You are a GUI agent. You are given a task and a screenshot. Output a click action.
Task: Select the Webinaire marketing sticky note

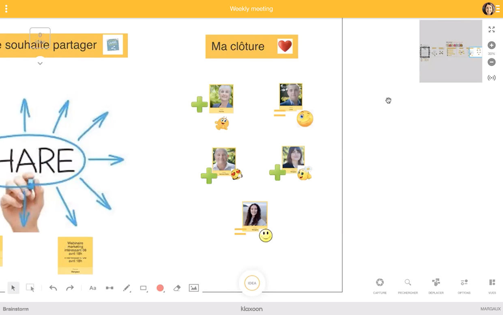click(75, 255)
